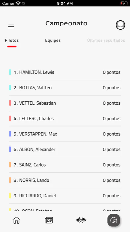The width and height of the screenshot is (130, 232).
Task: Open HAMILTON, Lewis driver row
Action: [x=65, y=72]
